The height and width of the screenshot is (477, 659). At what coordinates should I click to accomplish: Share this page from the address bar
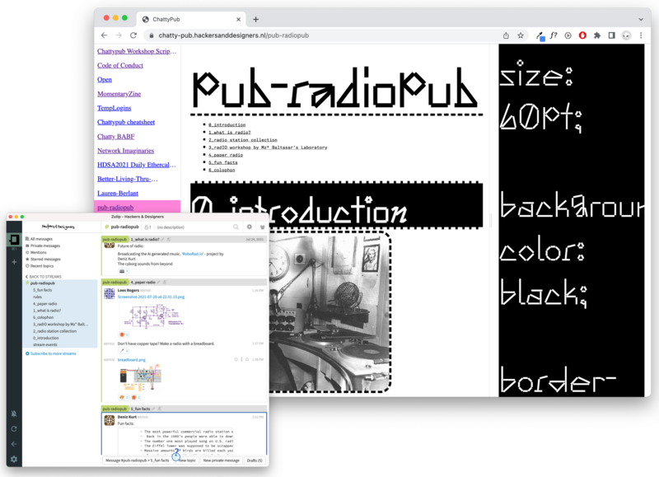click(506, 35)
